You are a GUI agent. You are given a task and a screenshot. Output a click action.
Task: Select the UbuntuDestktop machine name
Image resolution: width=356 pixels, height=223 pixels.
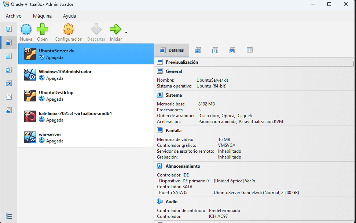tap(56, 93)
